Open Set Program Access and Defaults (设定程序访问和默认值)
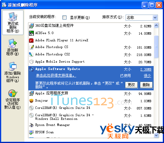 [12, 99]
